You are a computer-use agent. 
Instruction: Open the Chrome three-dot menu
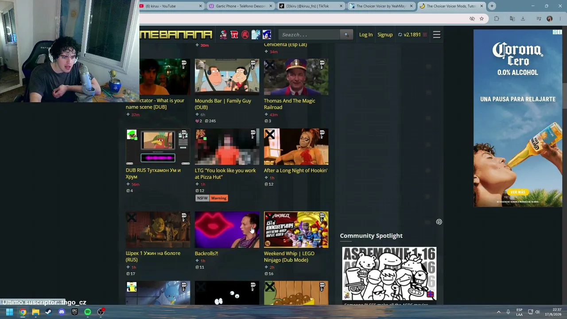pyautogui.click(x=559, y=19)
